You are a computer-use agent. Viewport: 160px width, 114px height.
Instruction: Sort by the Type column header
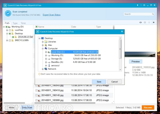(98, 27)
